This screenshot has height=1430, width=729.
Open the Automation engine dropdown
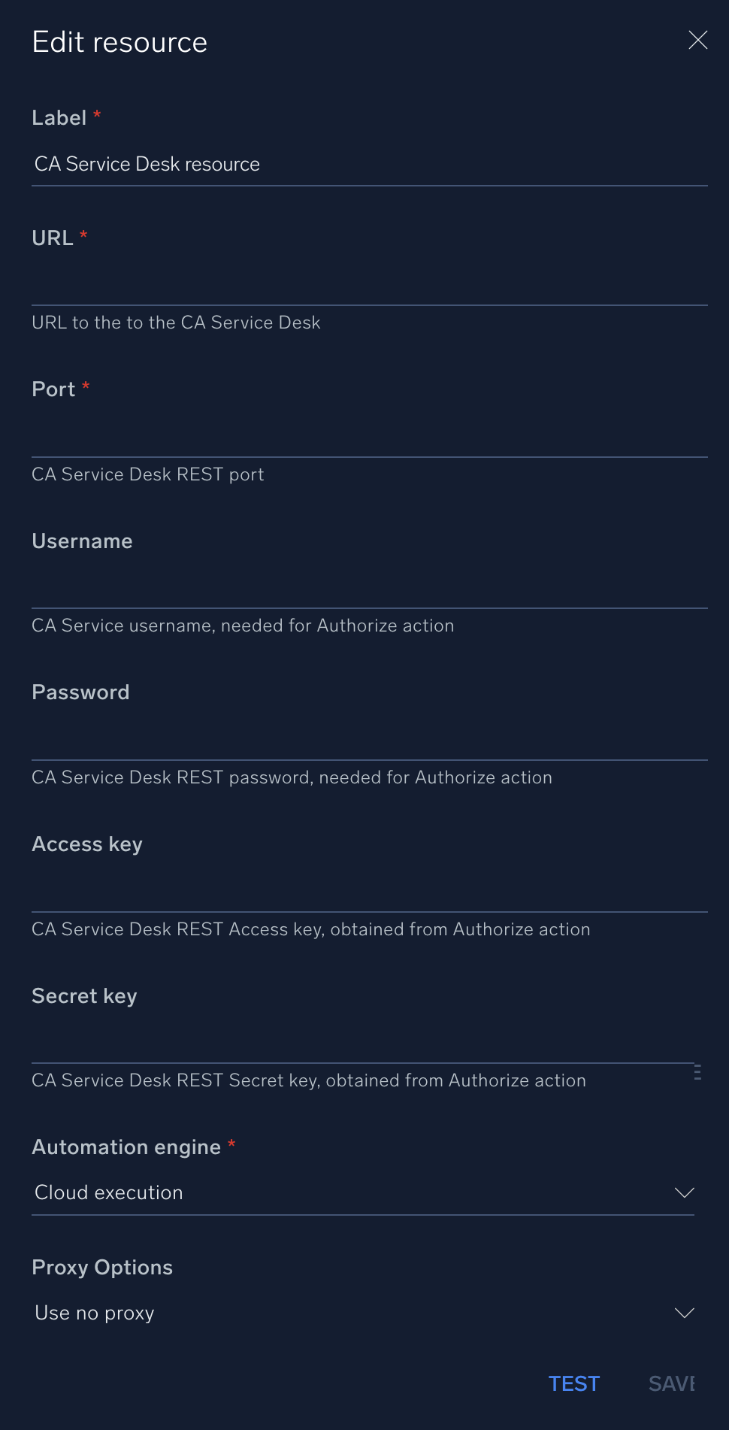pyautogui.click(x=364, y=1192)
